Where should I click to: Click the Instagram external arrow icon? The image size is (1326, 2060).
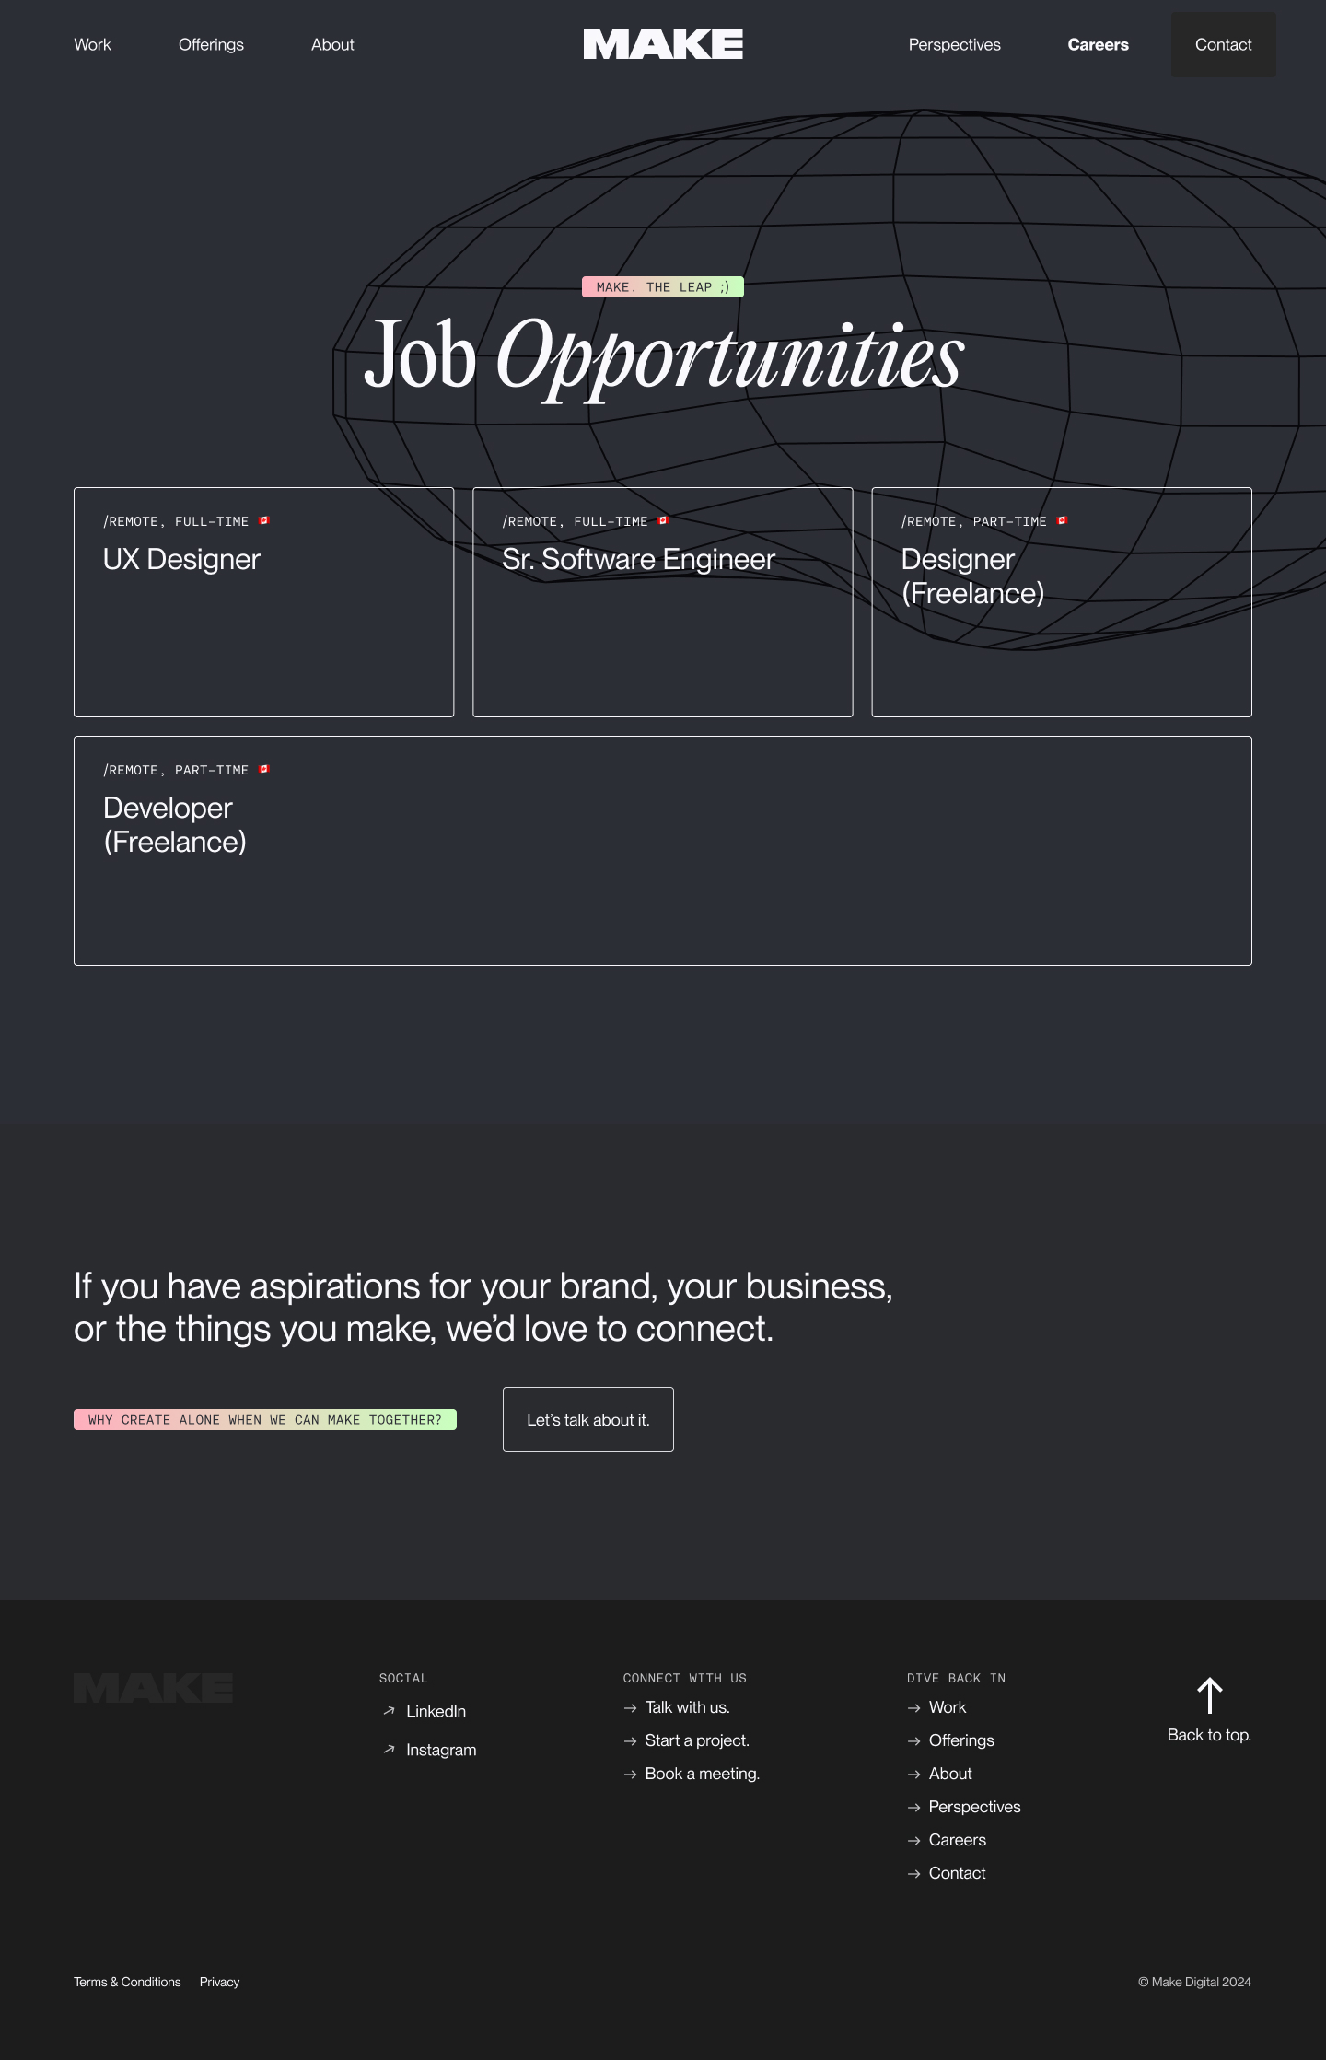[389, 1750]
